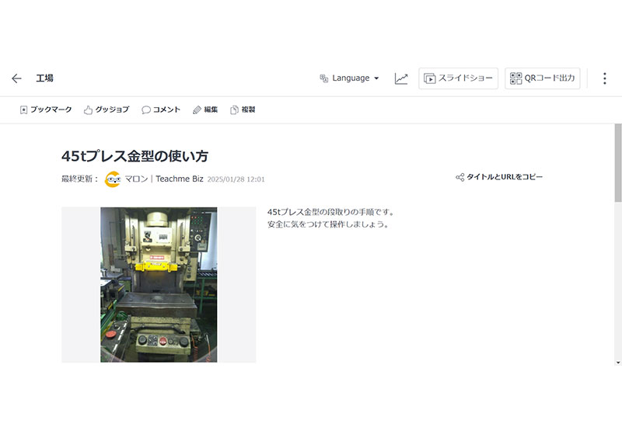The width and height of the screenshot is (622, 427).
Task: Click the QRコード出力 button
Action: (x=542, y=78)
